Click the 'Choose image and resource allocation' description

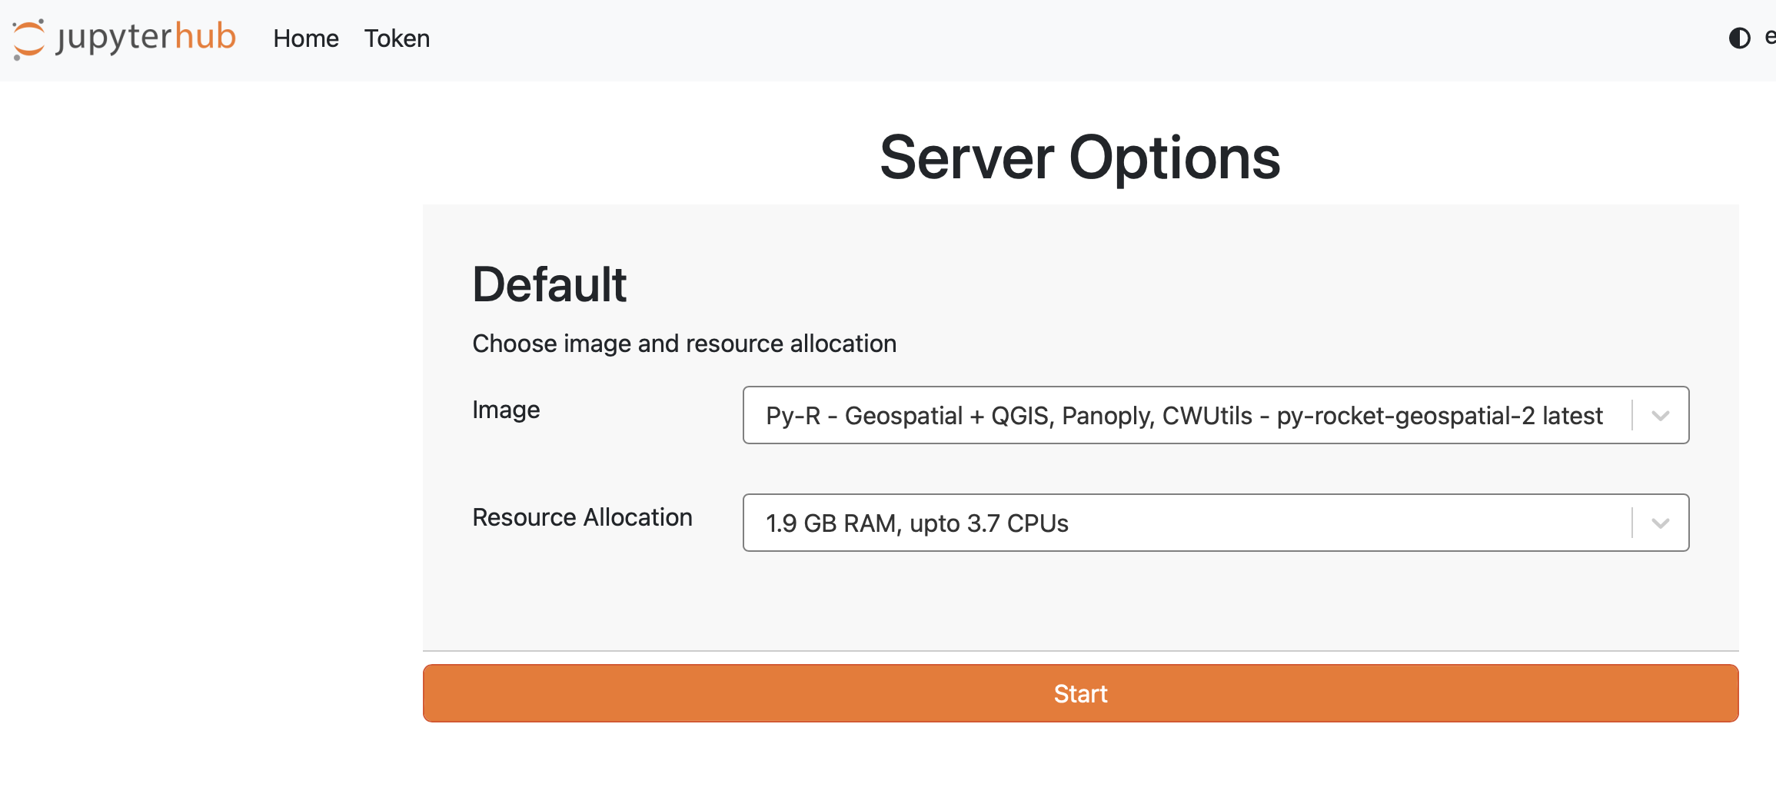click(x=683, y=344)
